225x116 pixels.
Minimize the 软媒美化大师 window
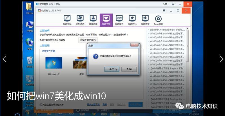click(x=171, y=10)
